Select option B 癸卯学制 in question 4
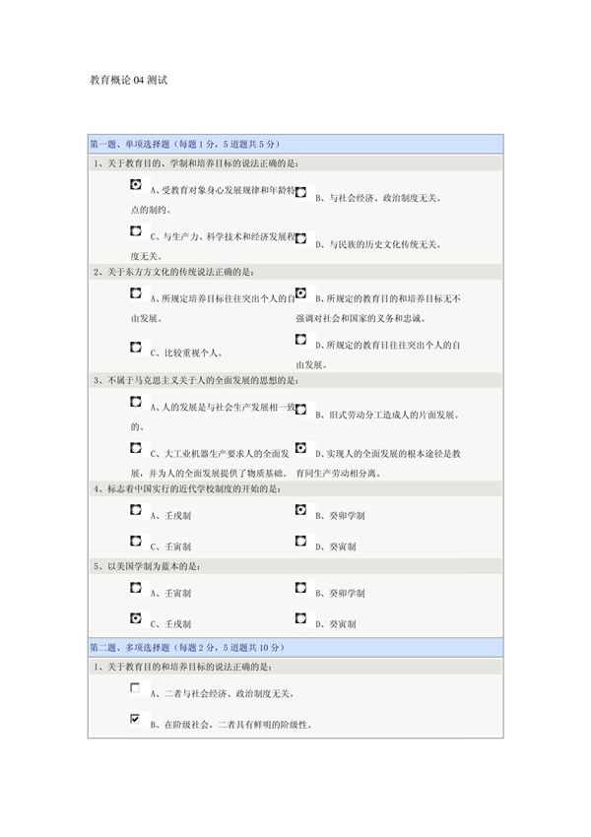Viewport: 591px width, 837px height. 300,510
